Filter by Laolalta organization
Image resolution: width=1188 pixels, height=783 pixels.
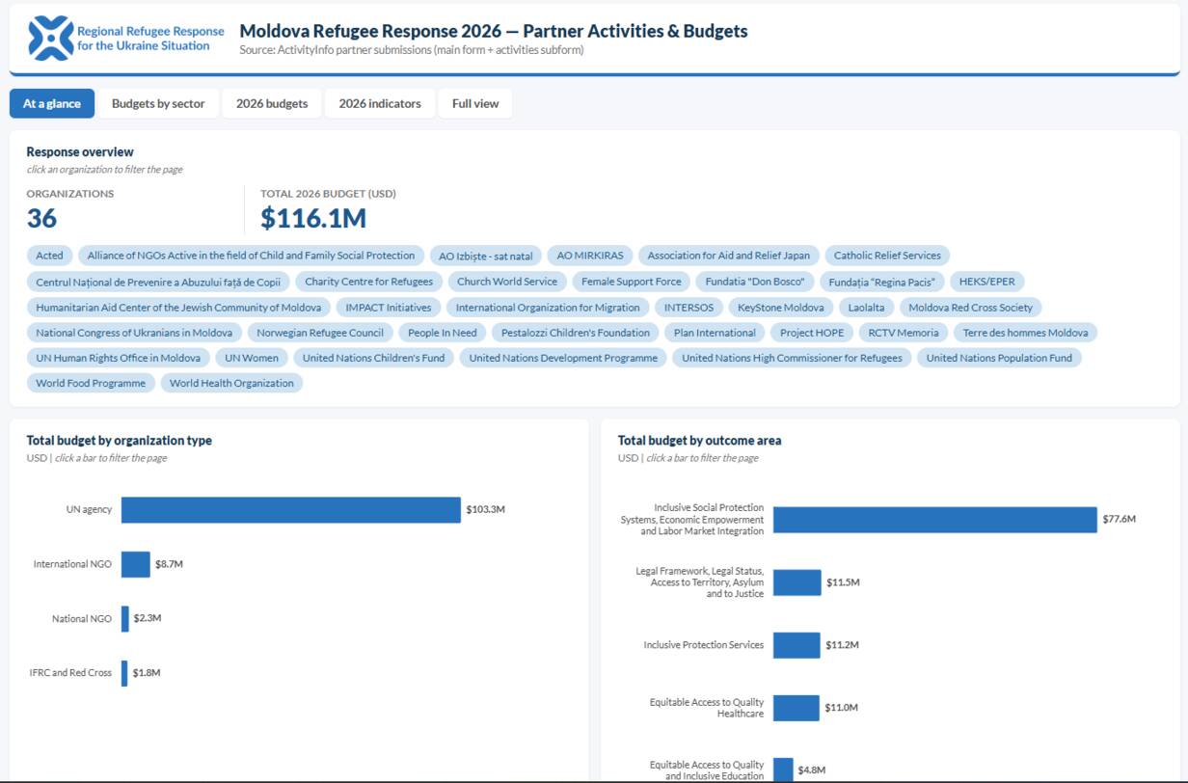(x=866, y=308)
